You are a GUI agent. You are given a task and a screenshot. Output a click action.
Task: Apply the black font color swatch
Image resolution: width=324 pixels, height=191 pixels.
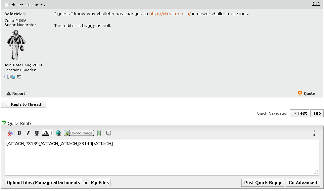tap(46, 133)
